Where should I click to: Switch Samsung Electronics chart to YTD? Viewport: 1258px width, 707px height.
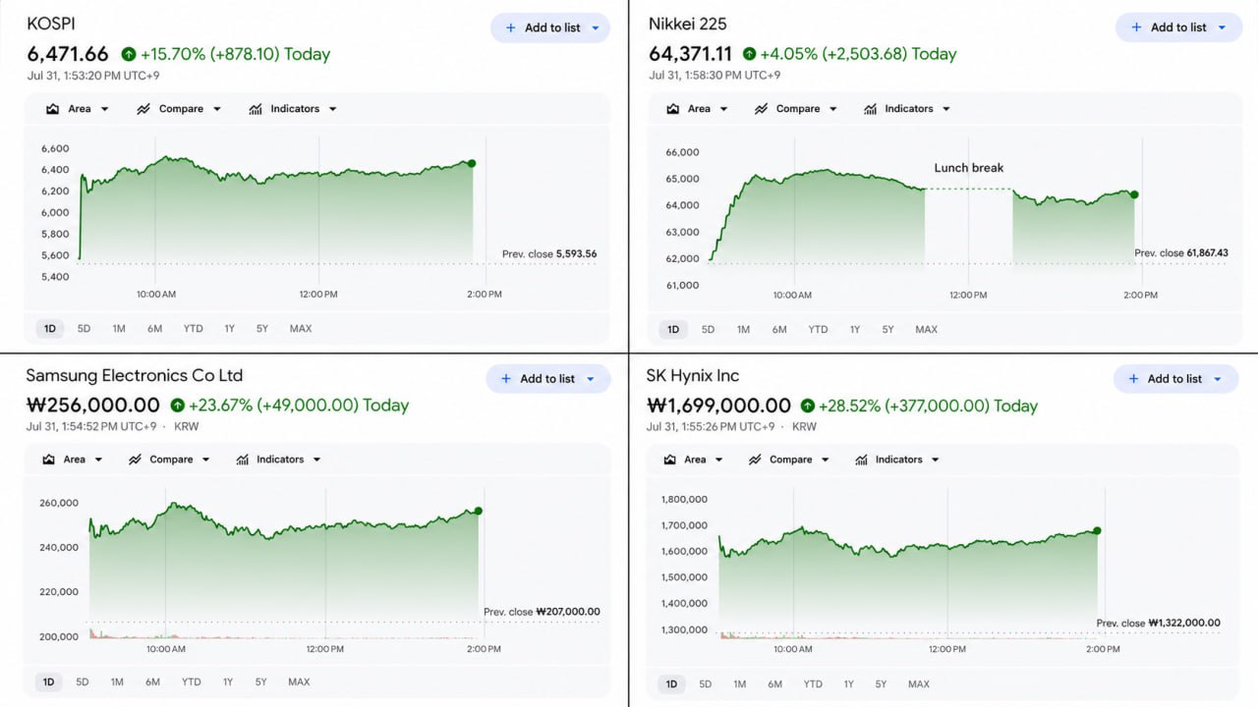191,681
